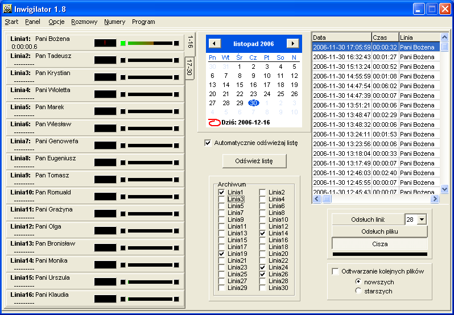This screenshot has width=454, height=315.
Task: Click listopad 2006 month title
Action: point(253,44)
